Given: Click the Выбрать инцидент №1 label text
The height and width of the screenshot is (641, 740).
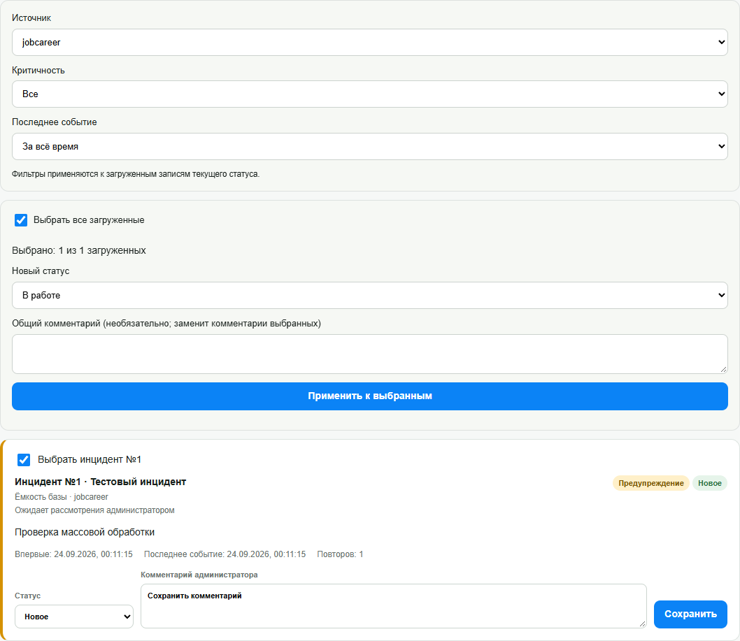Looking at the screenshot, I should (90, 460).
